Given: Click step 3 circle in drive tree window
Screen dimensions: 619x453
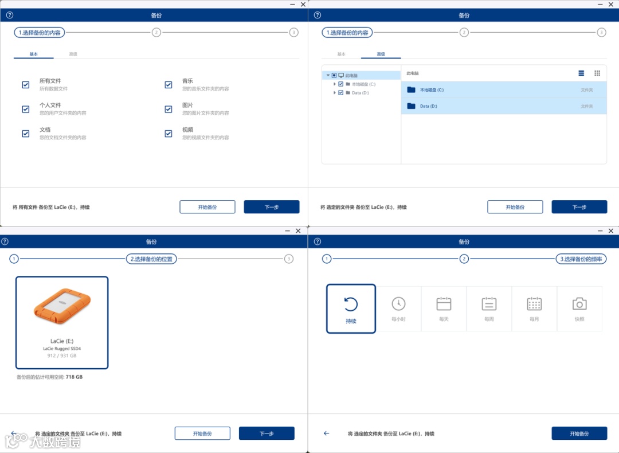Looking at the screenshot, I should (601, 32).
